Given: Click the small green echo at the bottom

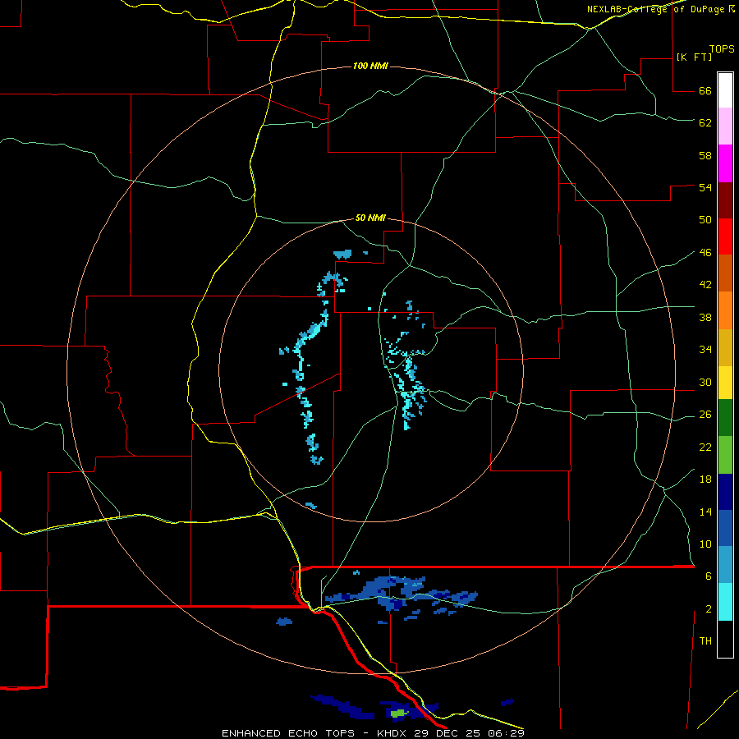Looking at the screenshot, I should tap(398, 713).
